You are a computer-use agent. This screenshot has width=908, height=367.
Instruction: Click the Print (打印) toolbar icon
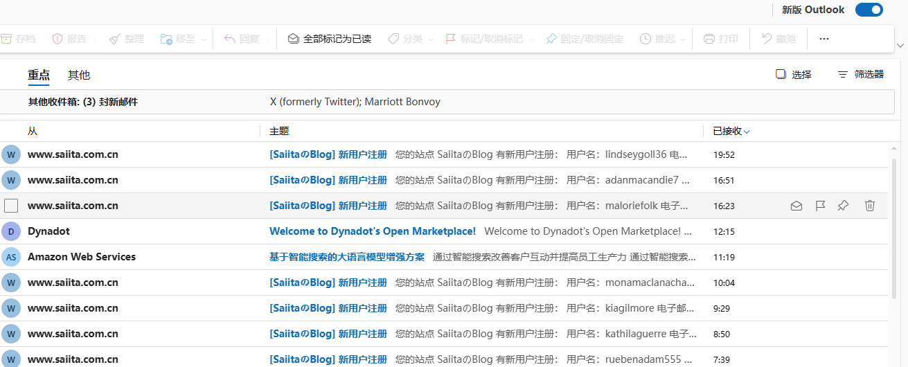point(709,39)
